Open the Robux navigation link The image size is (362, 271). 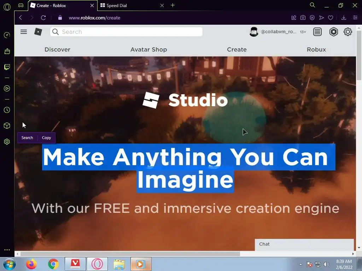pos(316,49)
